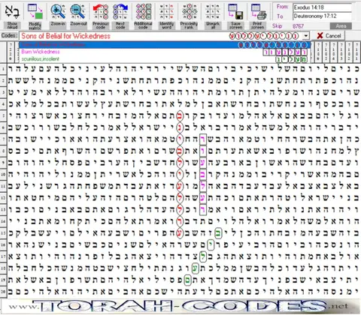Cancel with the red X button
This screenshot has height=315, width=361.
tap(329, 36)
